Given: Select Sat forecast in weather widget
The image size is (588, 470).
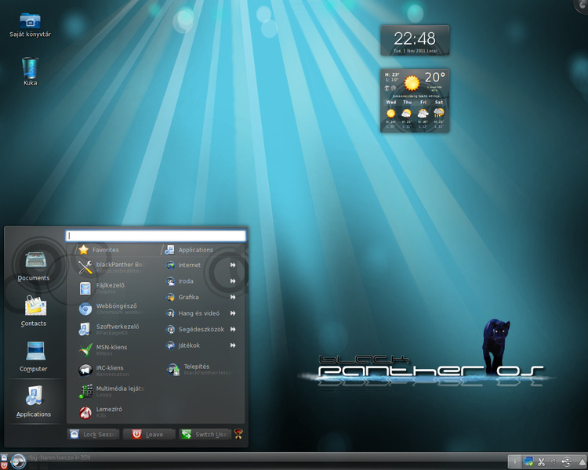Looking at the screenshot, I should [439, 114].
